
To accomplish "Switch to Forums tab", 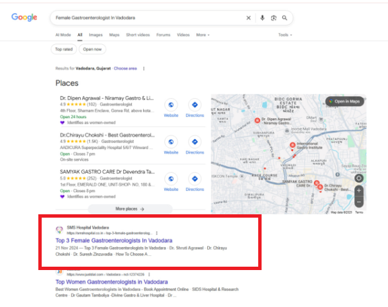I will tap(163, 35).
